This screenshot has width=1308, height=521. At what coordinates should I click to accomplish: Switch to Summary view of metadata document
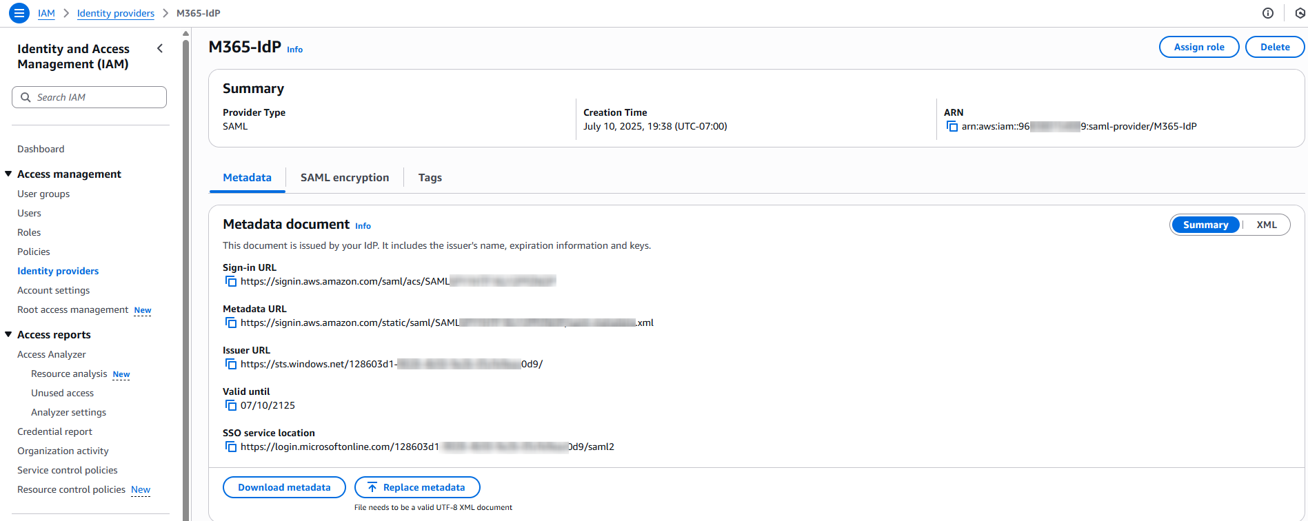click(1205, 225)
